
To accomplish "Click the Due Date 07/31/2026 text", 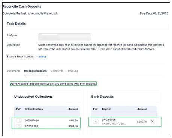I will (x=154, y=13).
